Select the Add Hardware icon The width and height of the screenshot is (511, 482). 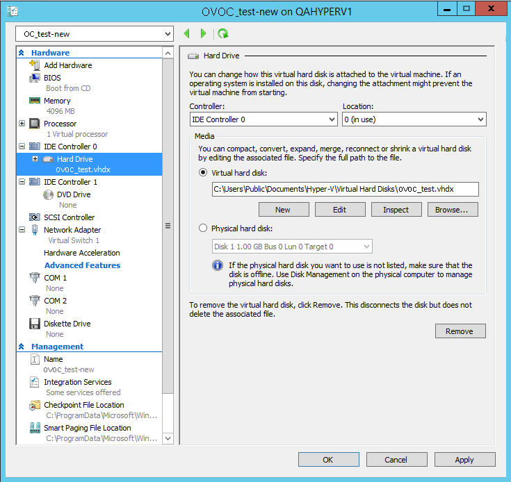pyautogui.click(x=35, y=65)
